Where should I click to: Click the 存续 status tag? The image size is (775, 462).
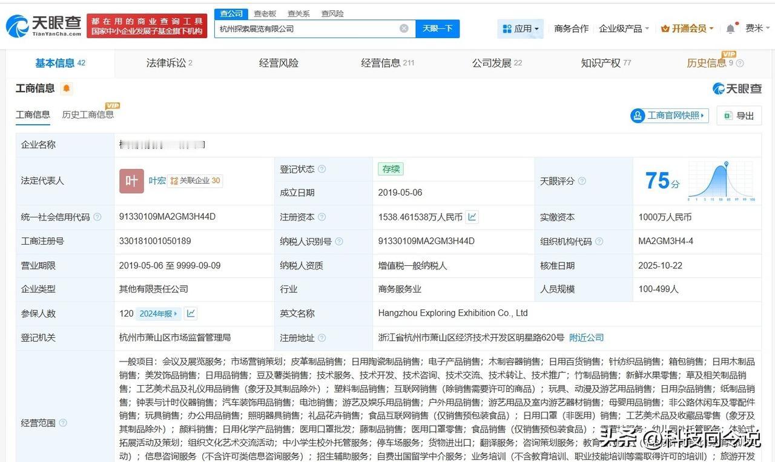tap(391, 169)
